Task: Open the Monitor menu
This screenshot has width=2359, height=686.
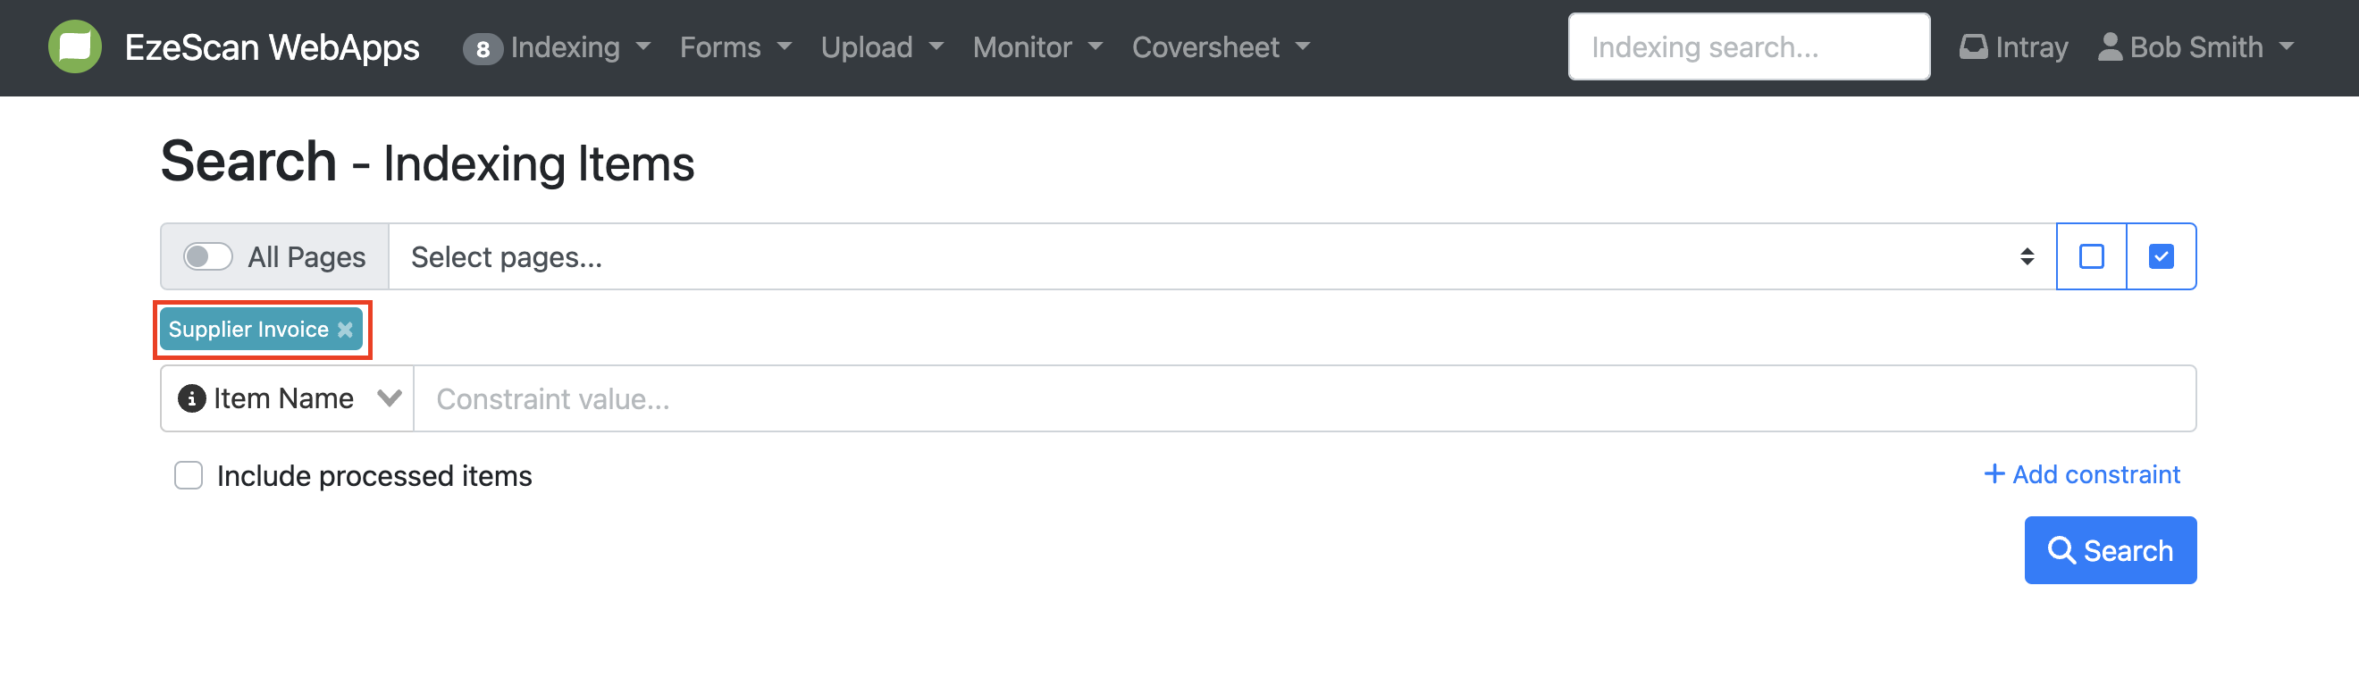Action: pos(1037,46)
